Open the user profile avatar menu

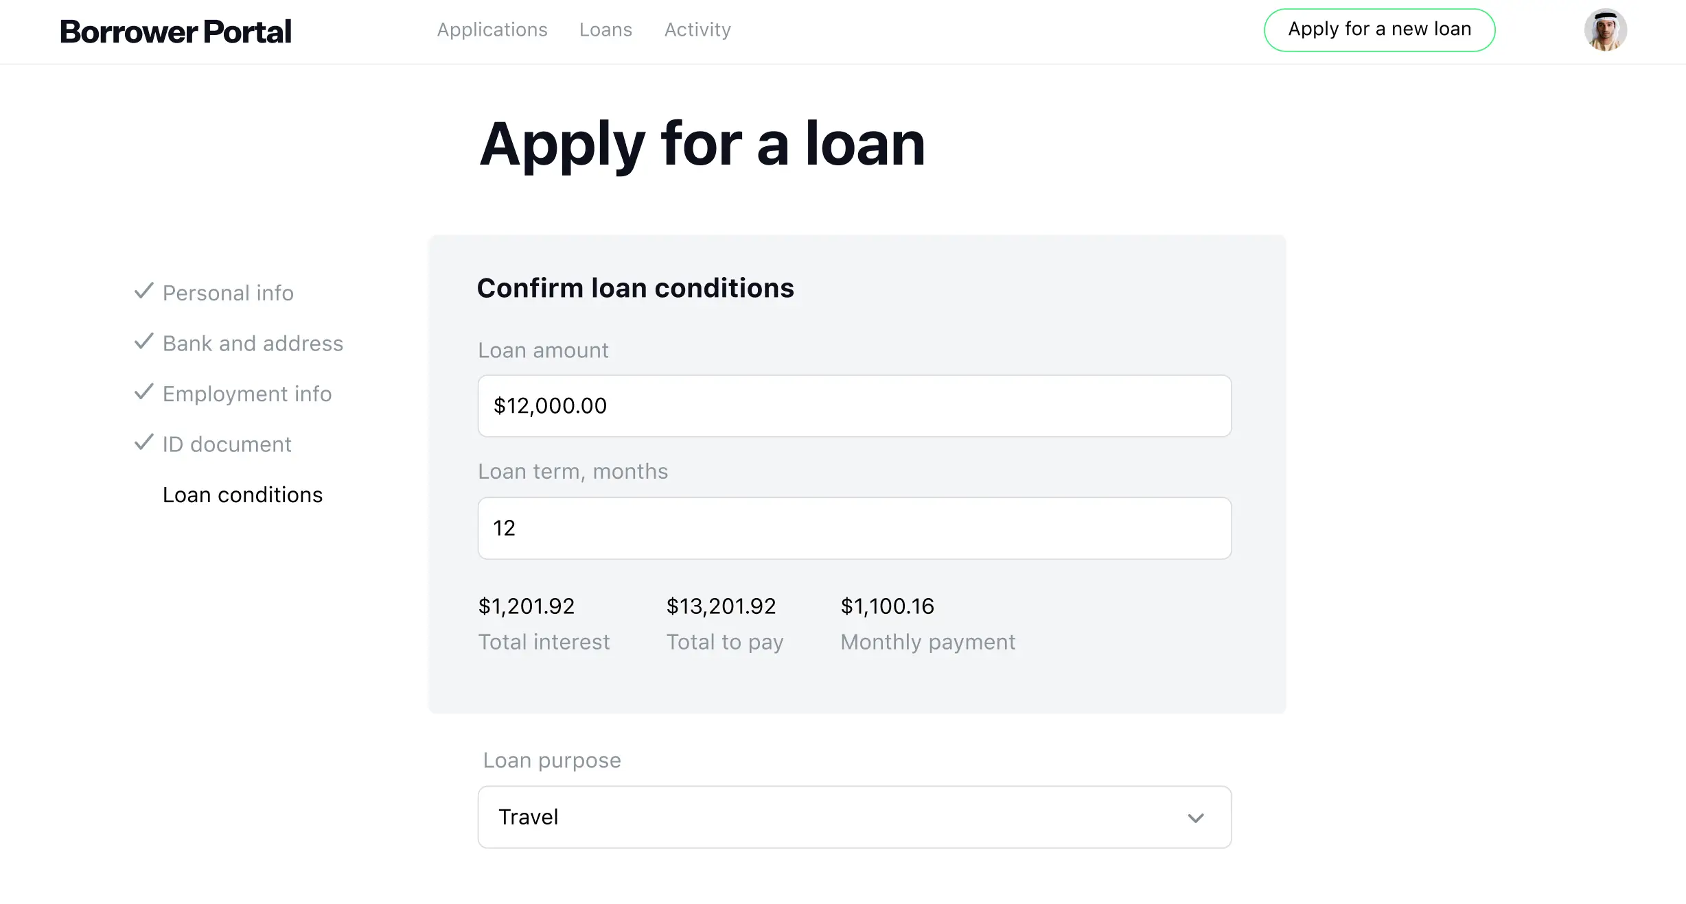tap(1604, 30)
